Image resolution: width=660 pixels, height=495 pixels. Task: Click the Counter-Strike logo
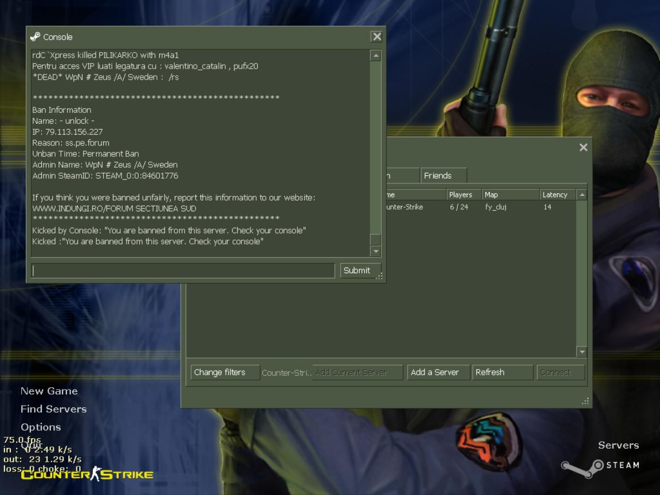[87, 474]
